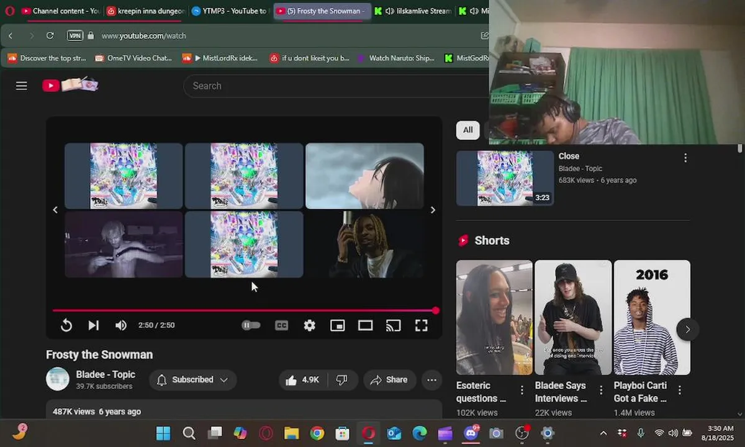Open Bladee - Topic channel name

tap(106, 374)
